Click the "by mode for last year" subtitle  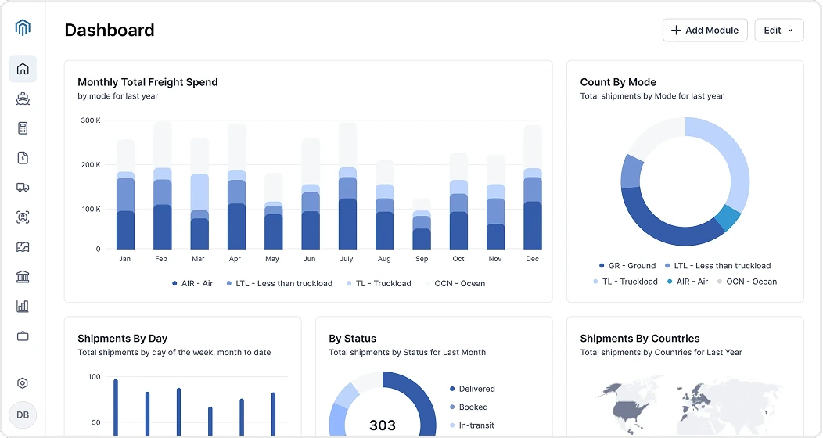(x=117, y=96)
